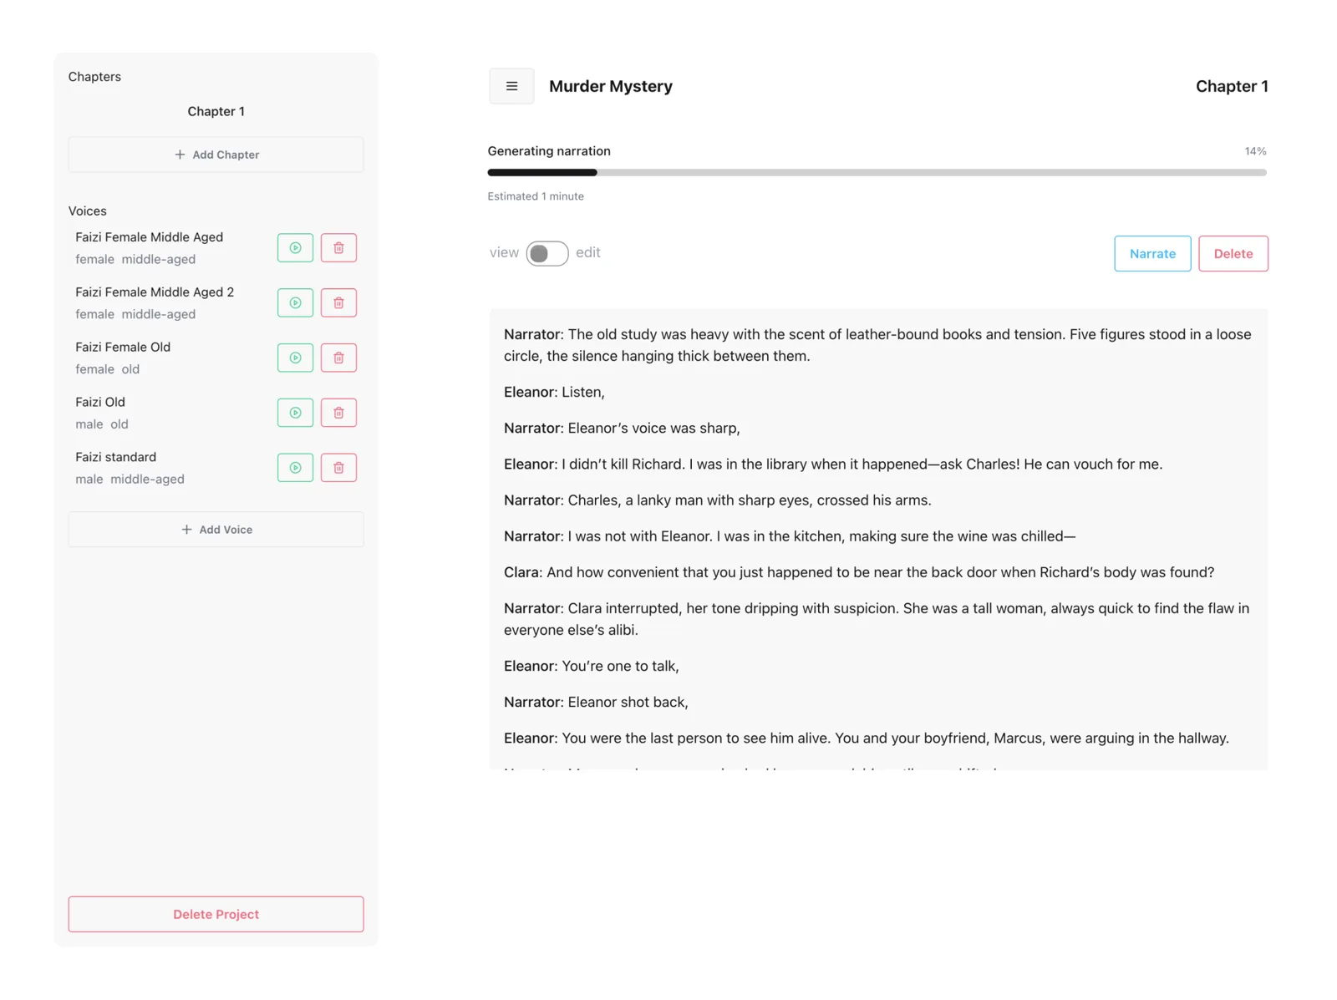Open the hamburger menu beside Murder Mystery
The height and width of the screenshot is (1000, 1337).
[x=511, y=86]
